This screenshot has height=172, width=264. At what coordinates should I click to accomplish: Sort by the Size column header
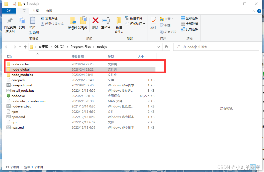point(146,56)
